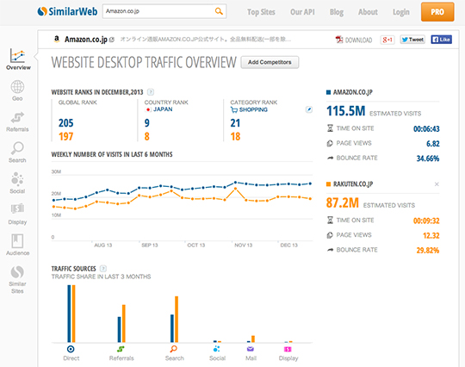465x367 pixels.
Task: Click the orange Search traffic bar
Action: [x=177, y=320]
